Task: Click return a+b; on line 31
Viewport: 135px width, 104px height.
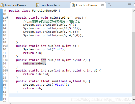Action: [x=33, y=88]
